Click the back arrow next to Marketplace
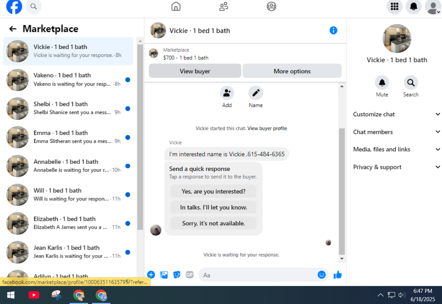The height and width of the screenshot is (304, 442). (x=13, y=29)
